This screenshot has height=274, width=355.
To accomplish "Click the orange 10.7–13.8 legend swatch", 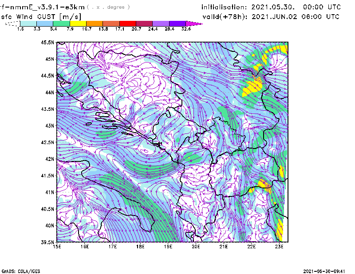I will (95, 23).
